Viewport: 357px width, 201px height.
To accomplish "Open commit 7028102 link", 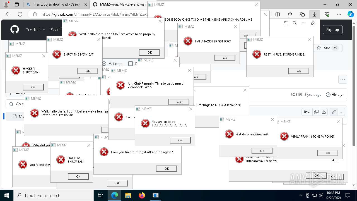I will pos(296,95).
